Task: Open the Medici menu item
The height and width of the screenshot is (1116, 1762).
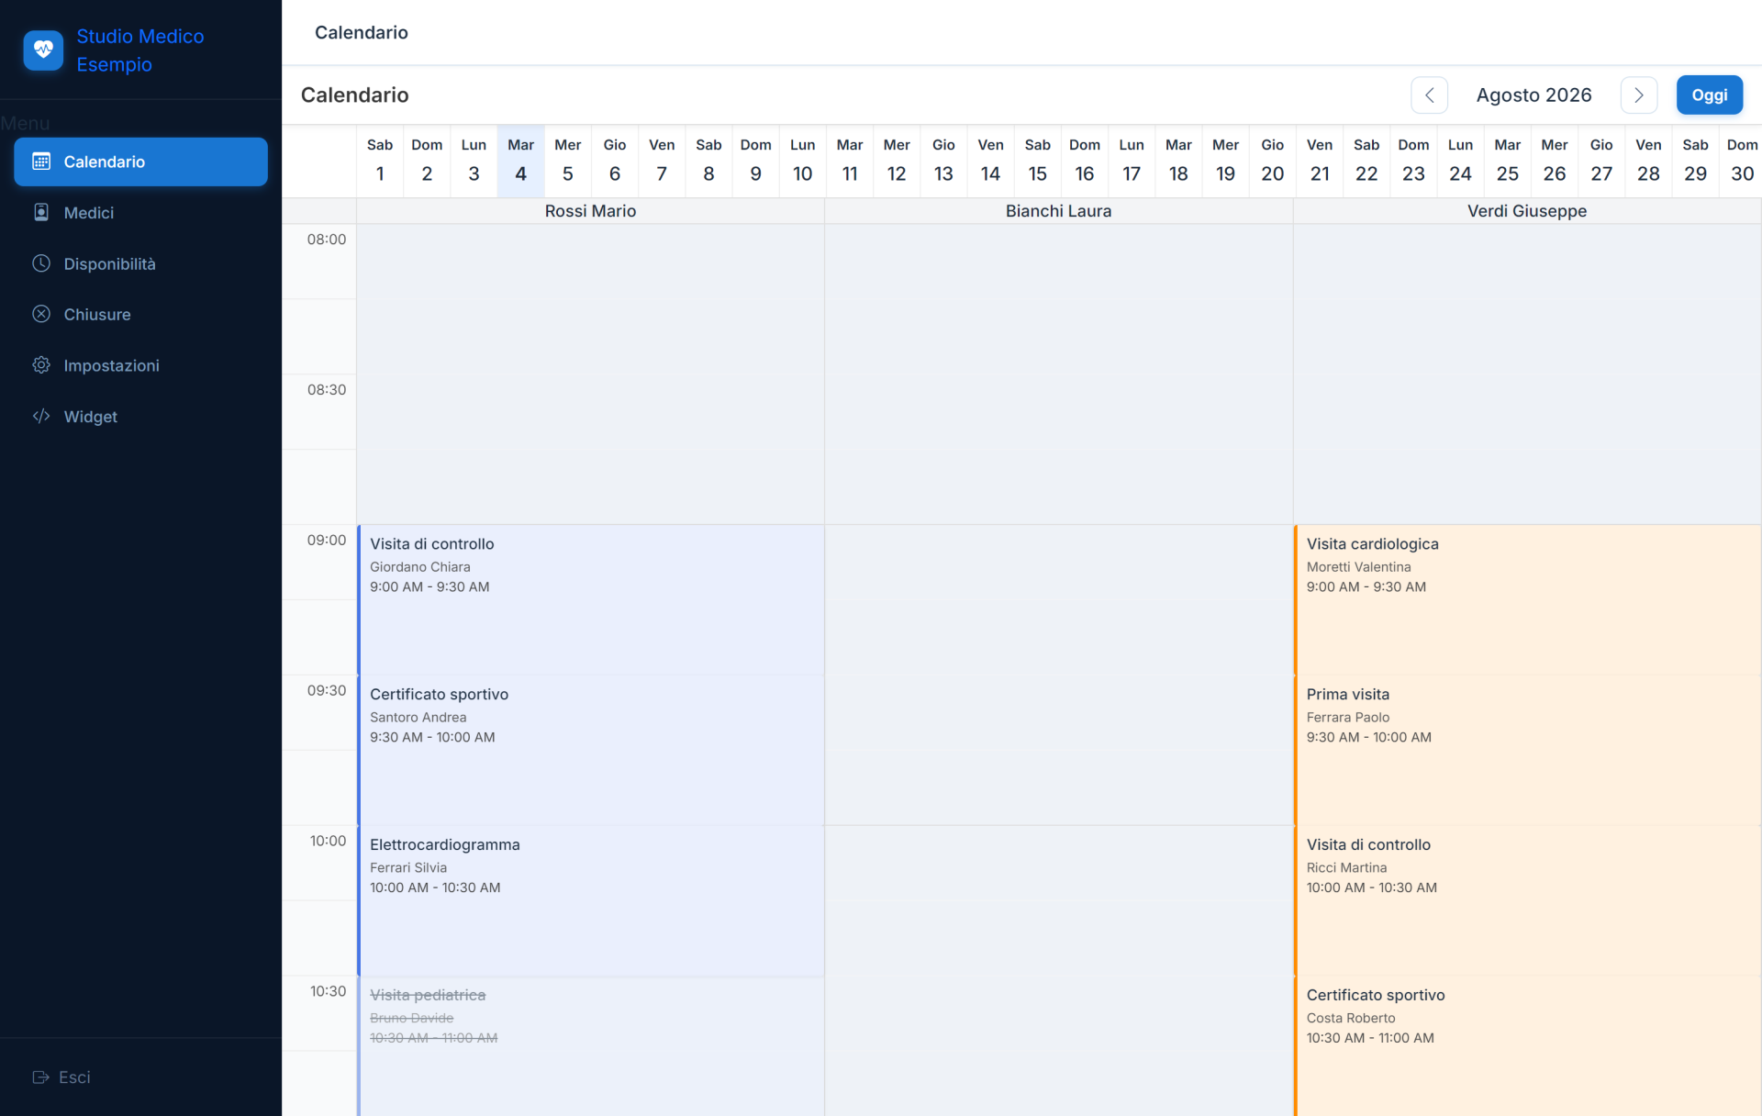Action: tap(140, 213)
